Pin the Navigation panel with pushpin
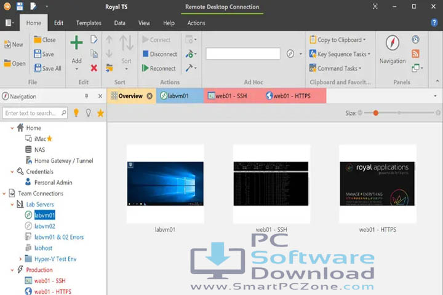This screenshot has width=443, height=295. click(x=87, y=96)
